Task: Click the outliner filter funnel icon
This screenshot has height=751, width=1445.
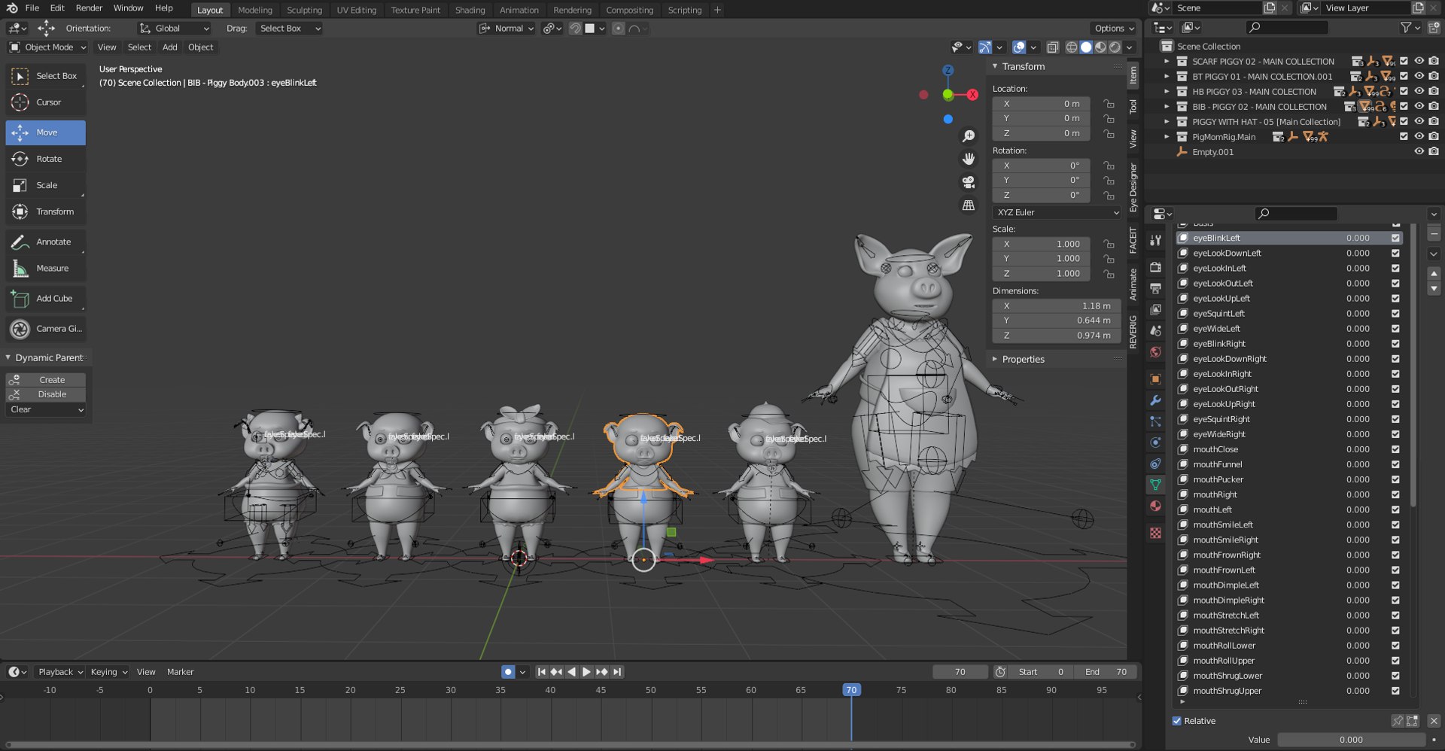Action: [x=1405, y=28]
